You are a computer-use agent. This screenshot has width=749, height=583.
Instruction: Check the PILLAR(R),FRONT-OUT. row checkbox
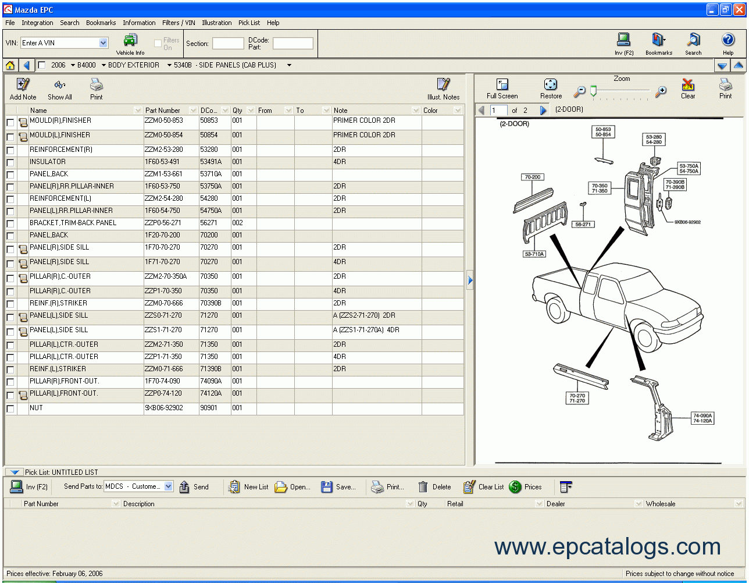pos(10,382)
